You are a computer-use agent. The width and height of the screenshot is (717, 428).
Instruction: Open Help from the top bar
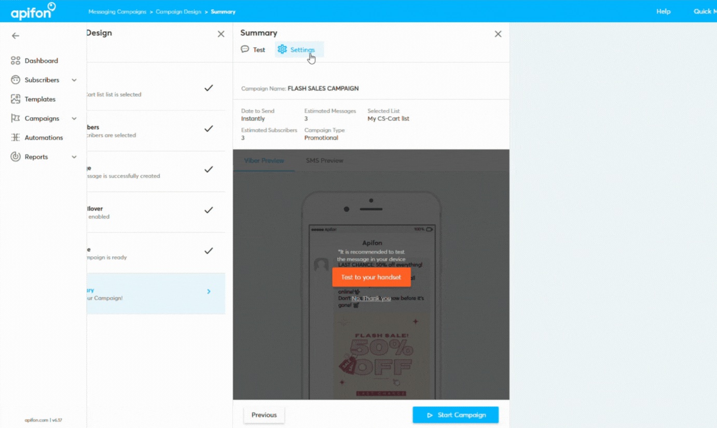(x=663, y=11)
